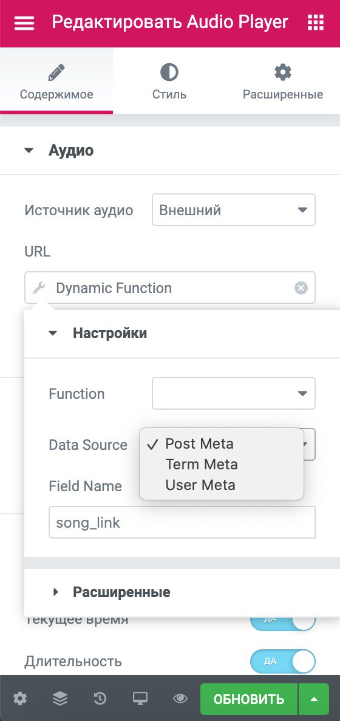Screen dimensions: 340x721
Task: Open the Function dropdown
Action: [x=233, y=393]
